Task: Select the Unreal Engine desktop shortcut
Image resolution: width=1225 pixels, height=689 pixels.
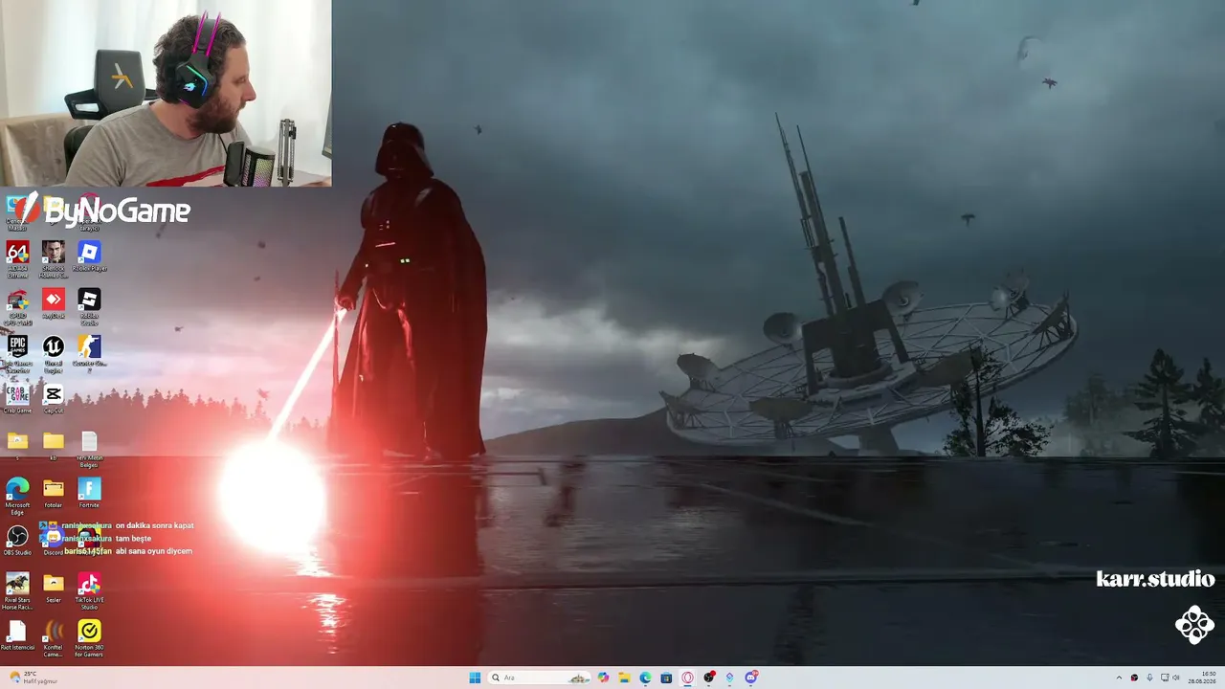Action: click(54, 352)
